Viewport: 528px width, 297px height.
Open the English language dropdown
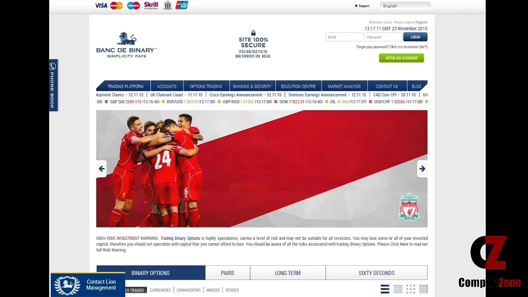(405, 6)
